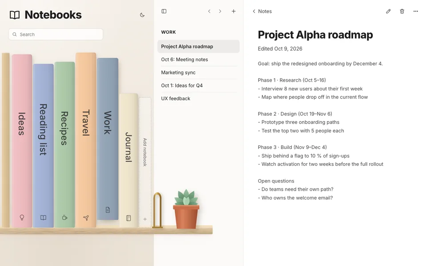Click the Open questions heading
Viewport: 427px width, 266px height.
coord(276,181)
